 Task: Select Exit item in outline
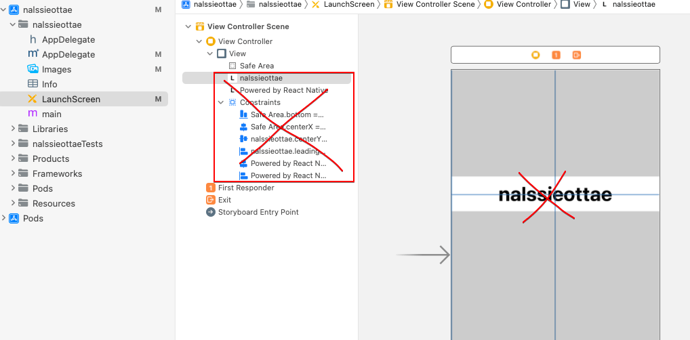[224, 200]
